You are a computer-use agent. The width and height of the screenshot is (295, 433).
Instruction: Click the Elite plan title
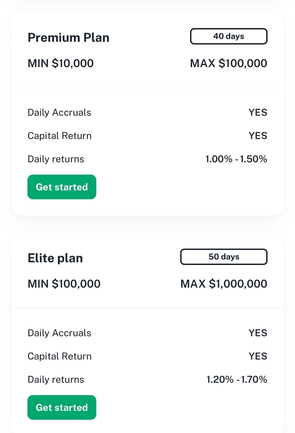click(55, 258)
